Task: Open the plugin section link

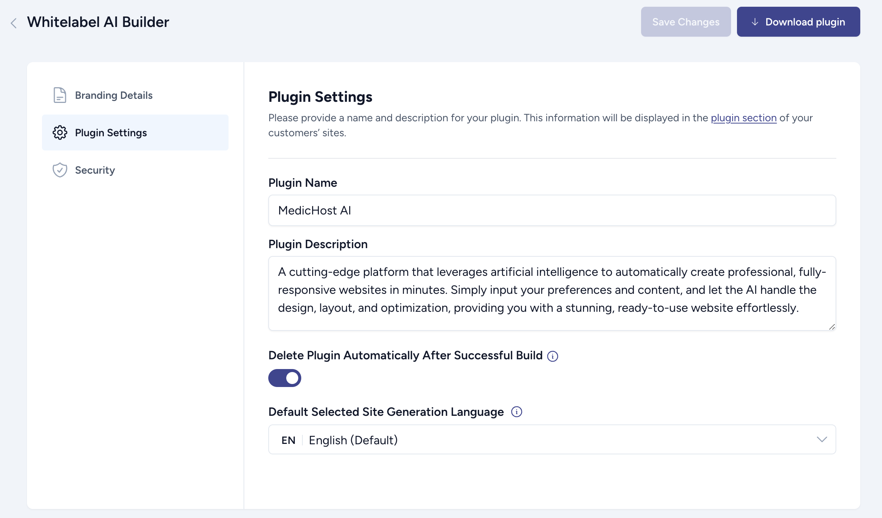Action: [x=743, y=118]
